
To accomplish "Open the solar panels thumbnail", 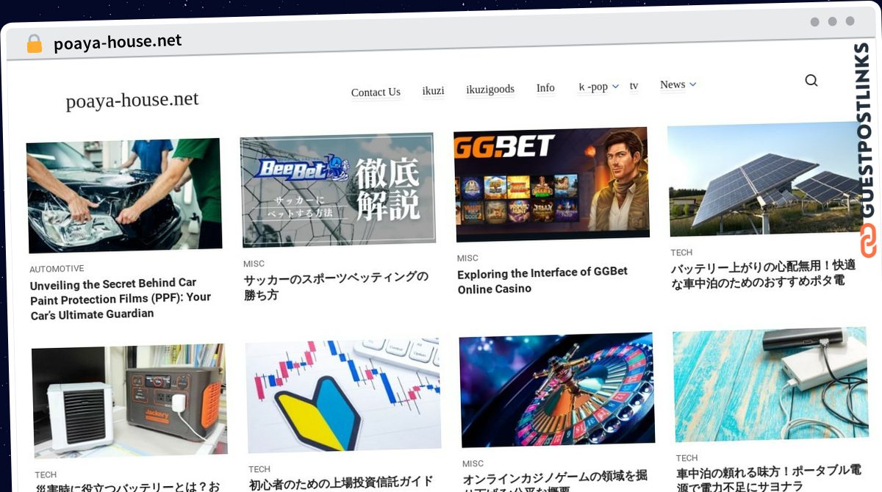I will (x=765, y=178).
